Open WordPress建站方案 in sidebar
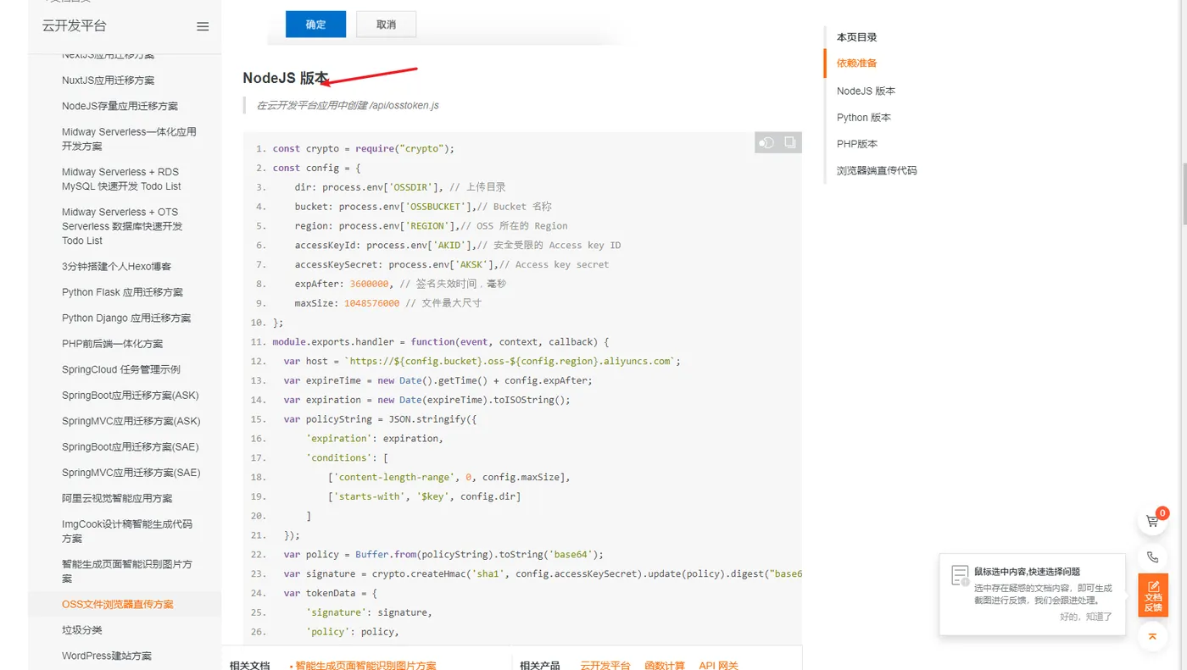Image resolution: width=1187 pixels, height=670 pixels. pyautogui.click(x=107, y=656)
